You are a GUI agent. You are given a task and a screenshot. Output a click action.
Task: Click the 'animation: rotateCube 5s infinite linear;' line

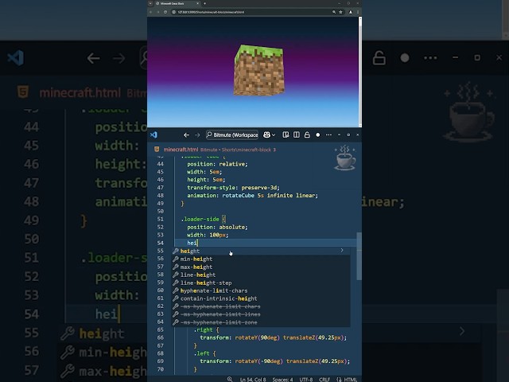(x=252, y=196)
